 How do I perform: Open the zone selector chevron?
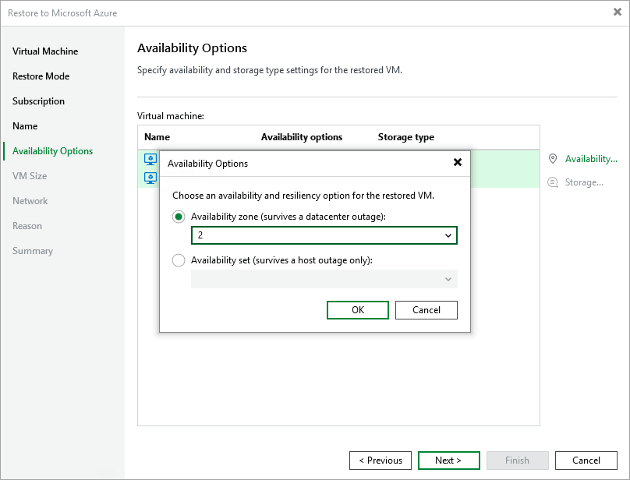click(448, 235)
